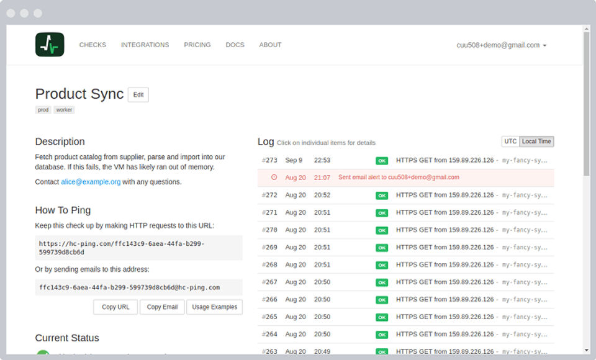Open the Docs page
This screenshot has height=360, width=596.
(x=235, y=45)
